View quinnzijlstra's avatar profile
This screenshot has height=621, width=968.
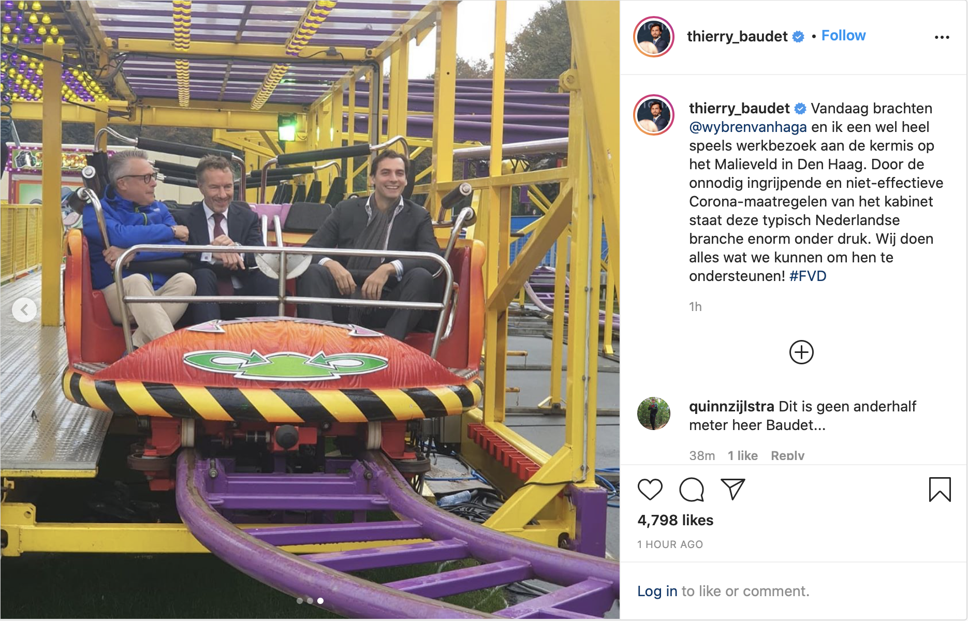(x=654, y=413)
